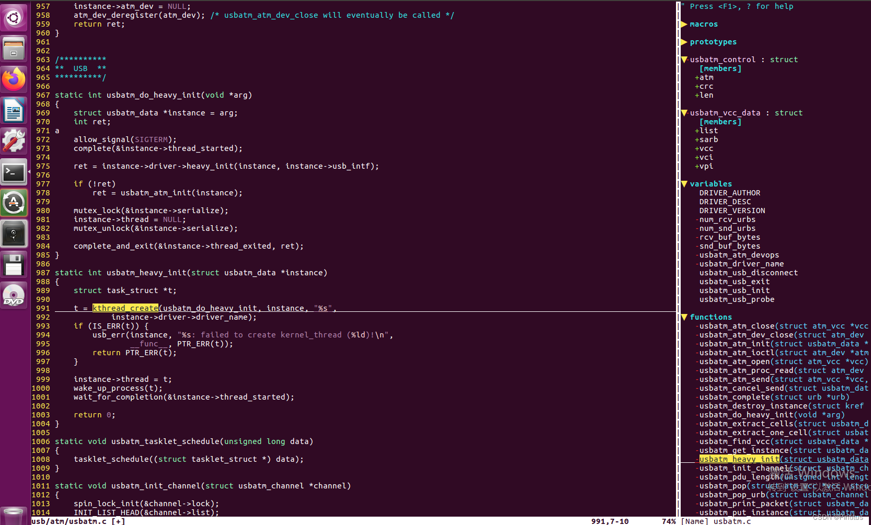Select the usbatm_usb_disconnect tag

[749, 273]
